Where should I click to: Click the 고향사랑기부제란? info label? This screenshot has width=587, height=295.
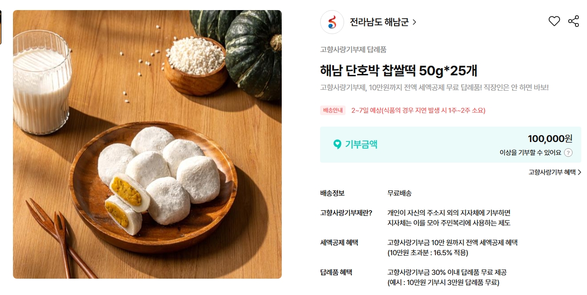346,212
